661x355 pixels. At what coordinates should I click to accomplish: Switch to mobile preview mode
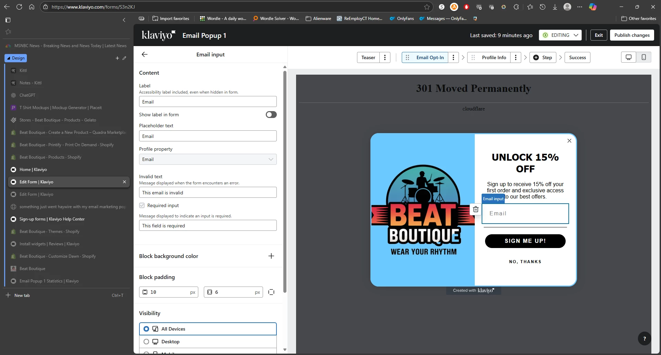point(644,57)
